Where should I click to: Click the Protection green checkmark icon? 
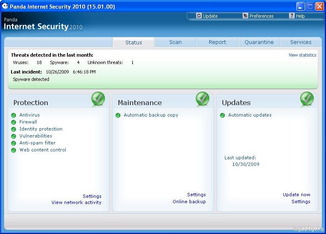point(98,99)
